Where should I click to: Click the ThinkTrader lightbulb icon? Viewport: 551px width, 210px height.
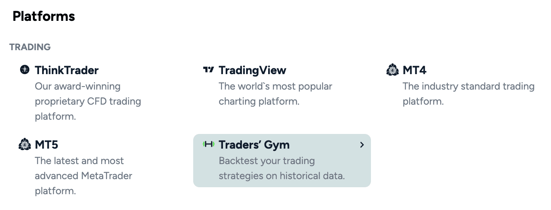pos(24,69)
